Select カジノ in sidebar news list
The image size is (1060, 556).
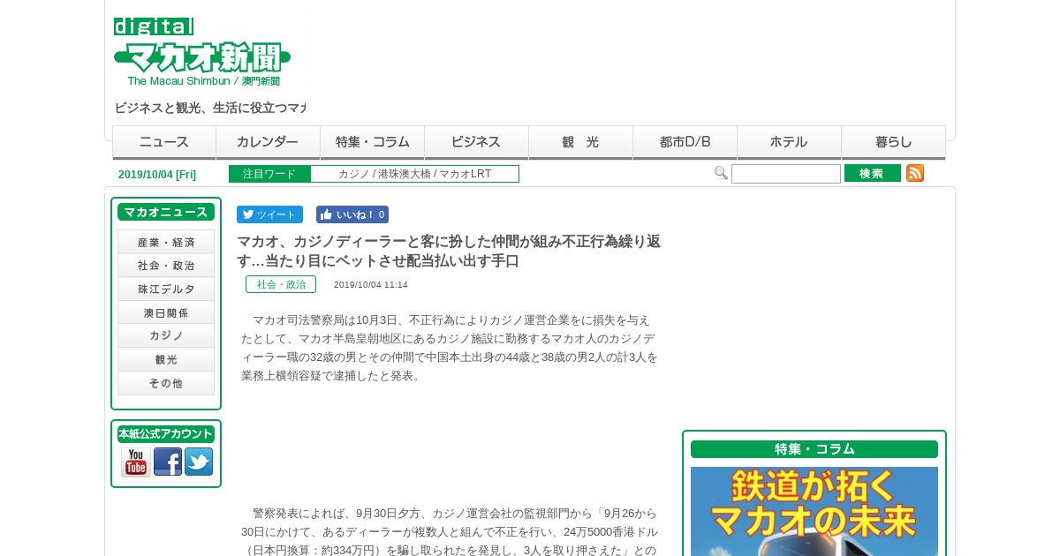click(166, 336)
